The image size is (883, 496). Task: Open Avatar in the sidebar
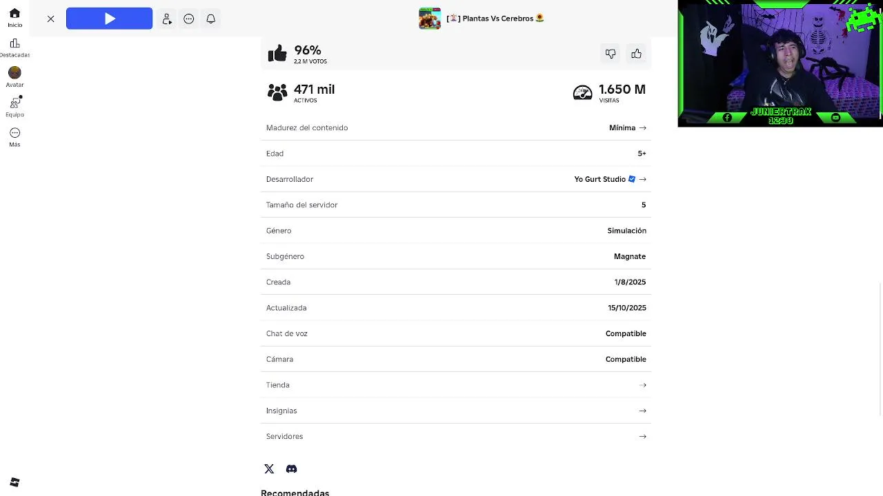14,77
